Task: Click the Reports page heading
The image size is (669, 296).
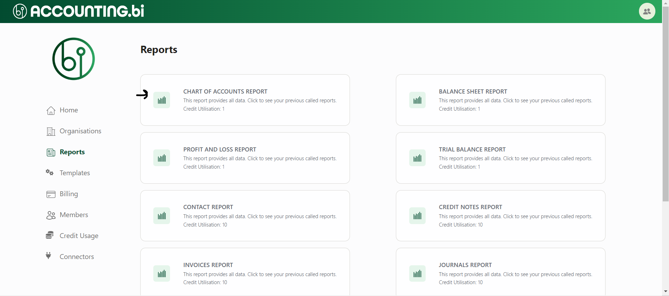Action: click(x=159, y=50)
